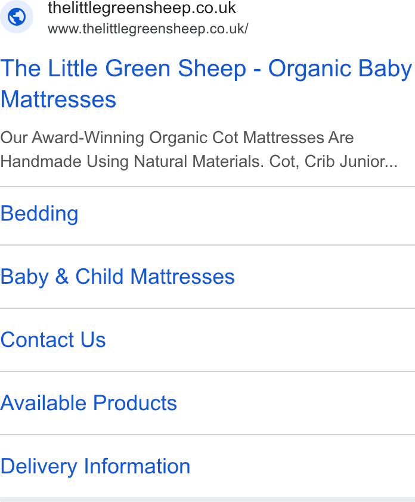415x502 pixels.
Task: Click the www.thelittlegreensheep.co.uk/ URL text
Action: point(148,29)
